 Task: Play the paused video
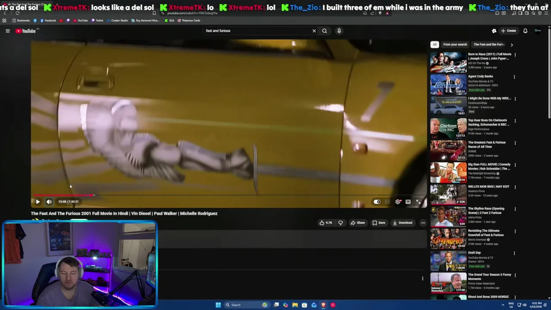[37, 201]
